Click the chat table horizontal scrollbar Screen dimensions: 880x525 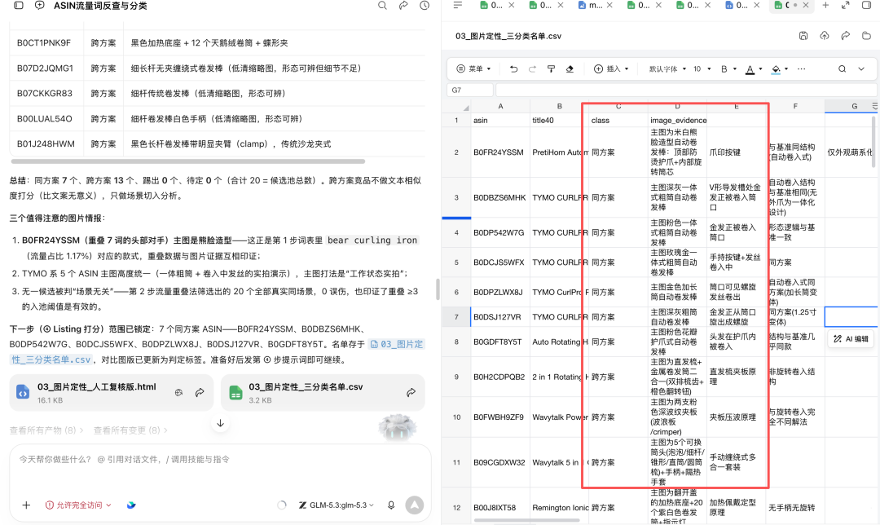(x=188, y=161)
